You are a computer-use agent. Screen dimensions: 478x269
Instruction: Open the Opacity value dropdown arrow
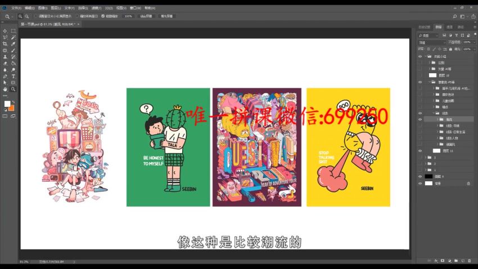(474, 42)
